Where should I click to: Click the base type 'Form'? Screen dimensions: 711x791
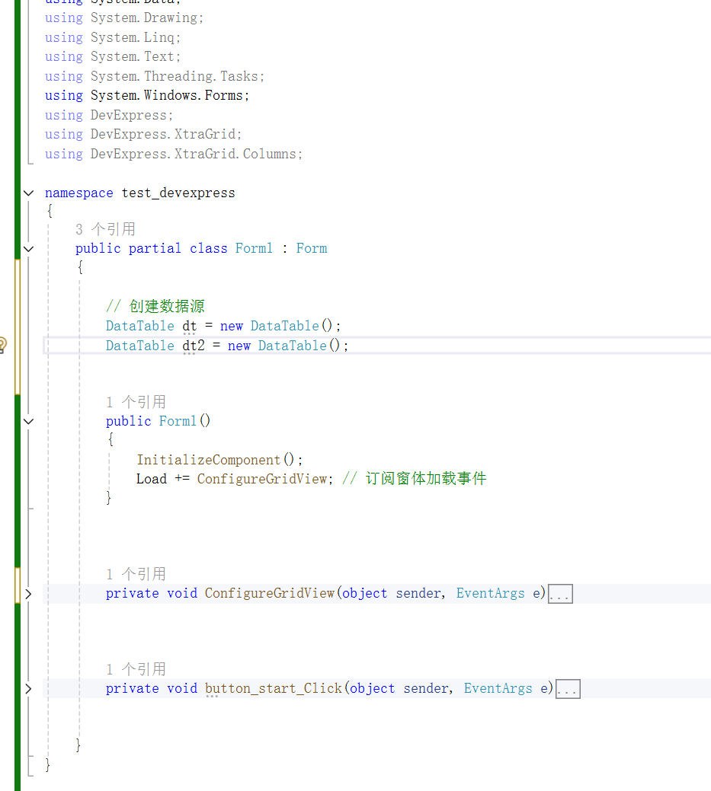tap(312, 249)
